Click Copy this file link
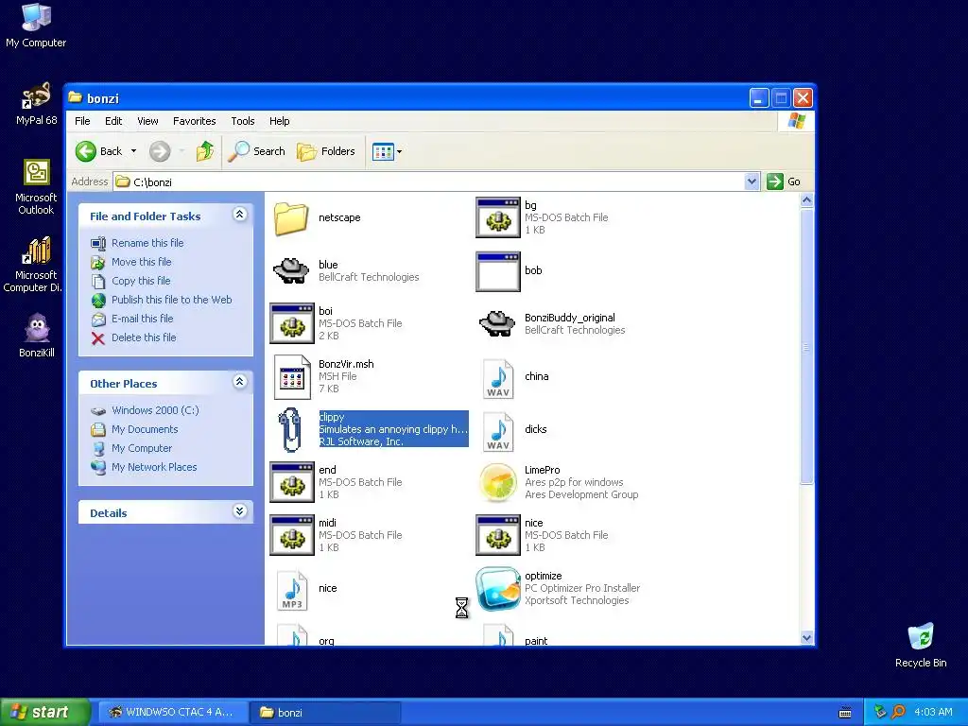Image resolution: width=968 pixels, height=726 pixels. pyautogui.click(x=141, y=281)
